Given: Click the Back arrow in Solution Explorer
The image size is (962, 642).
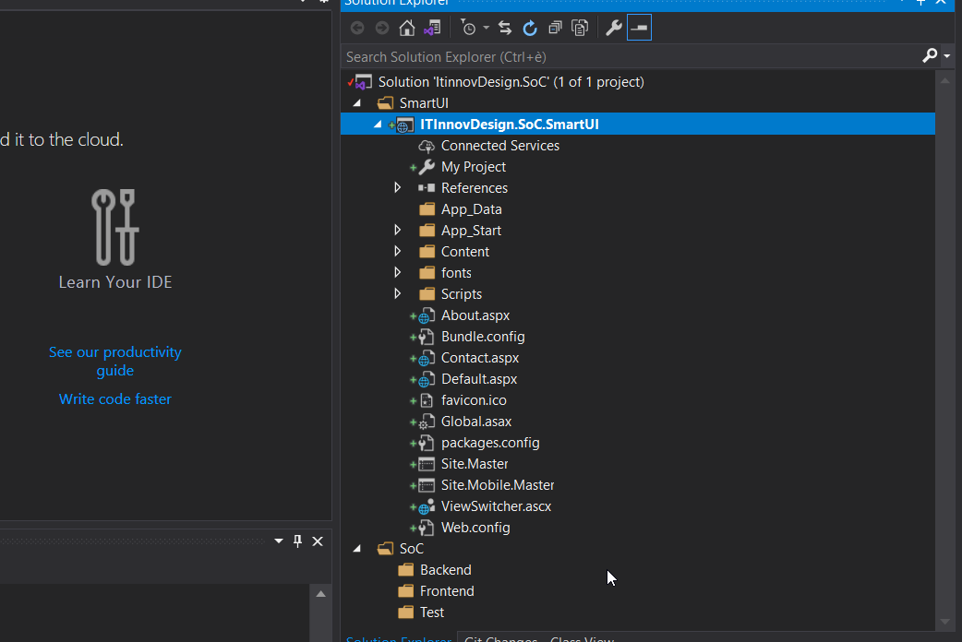Looking at the screenshot, I should coord(357,28).
